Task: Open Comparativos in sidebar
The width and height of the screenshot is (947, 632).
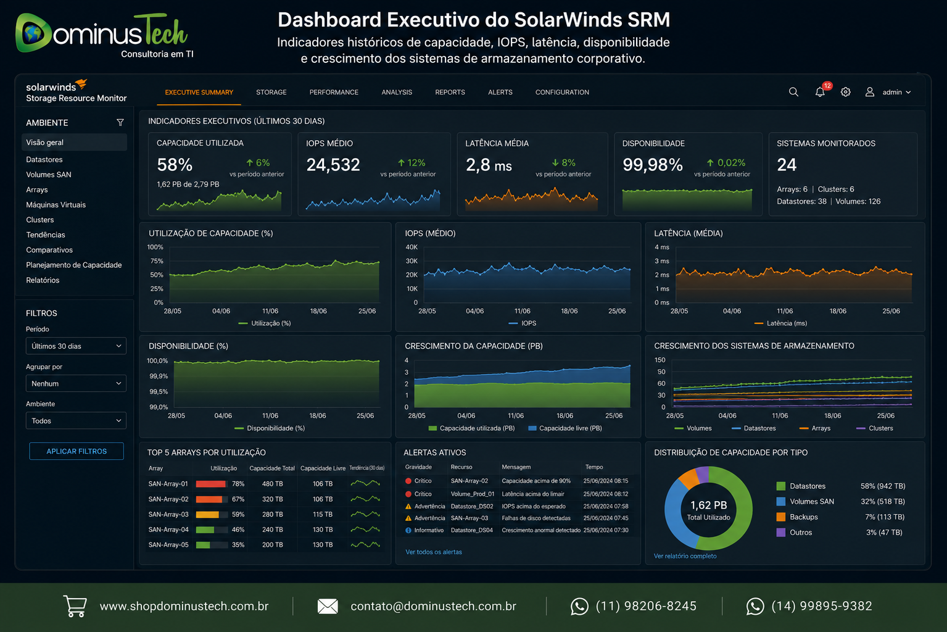Action: (49, 250)
